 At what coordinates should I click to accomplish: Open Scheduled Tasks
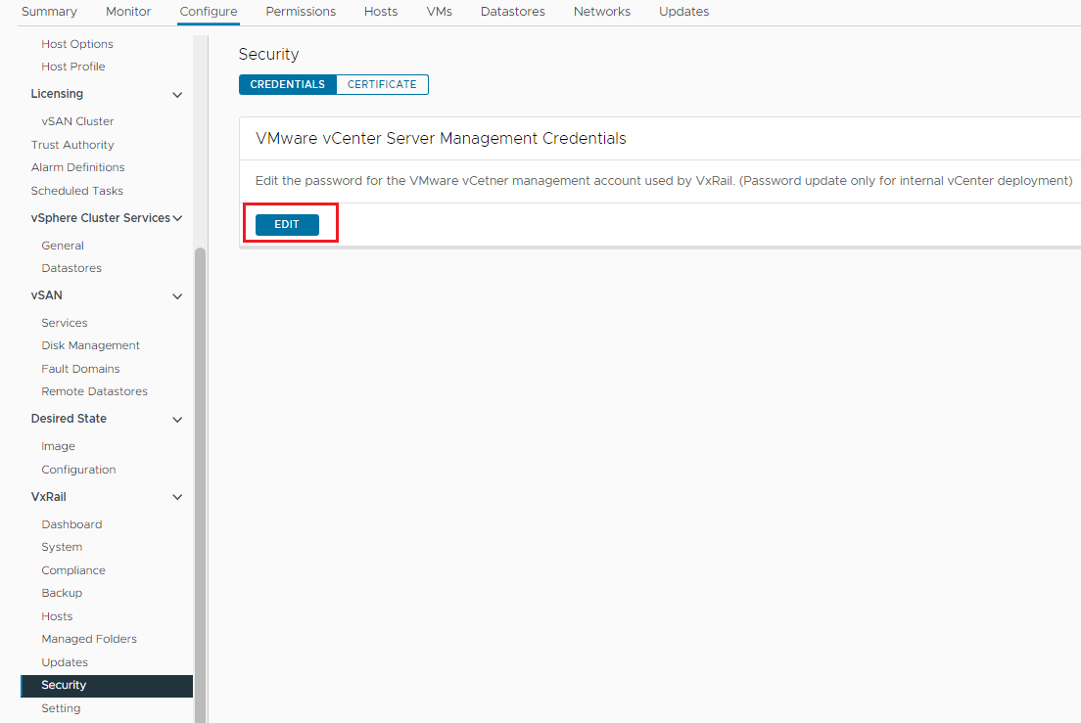click(77, 191)
